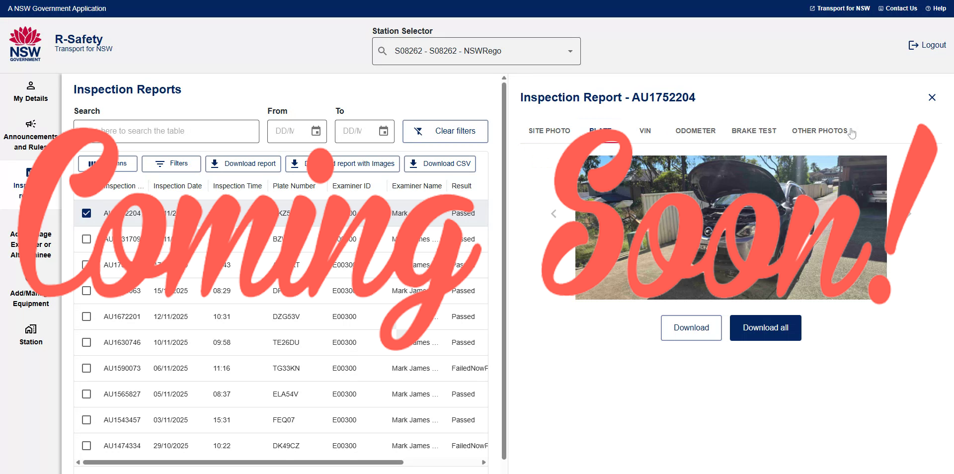Close the Inspection Report panel
The height and width of the screenshot is (474, 954).
click(x=932, y=97)
